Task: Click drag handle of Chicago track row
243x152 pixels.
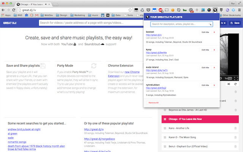Action: point(165,119)
